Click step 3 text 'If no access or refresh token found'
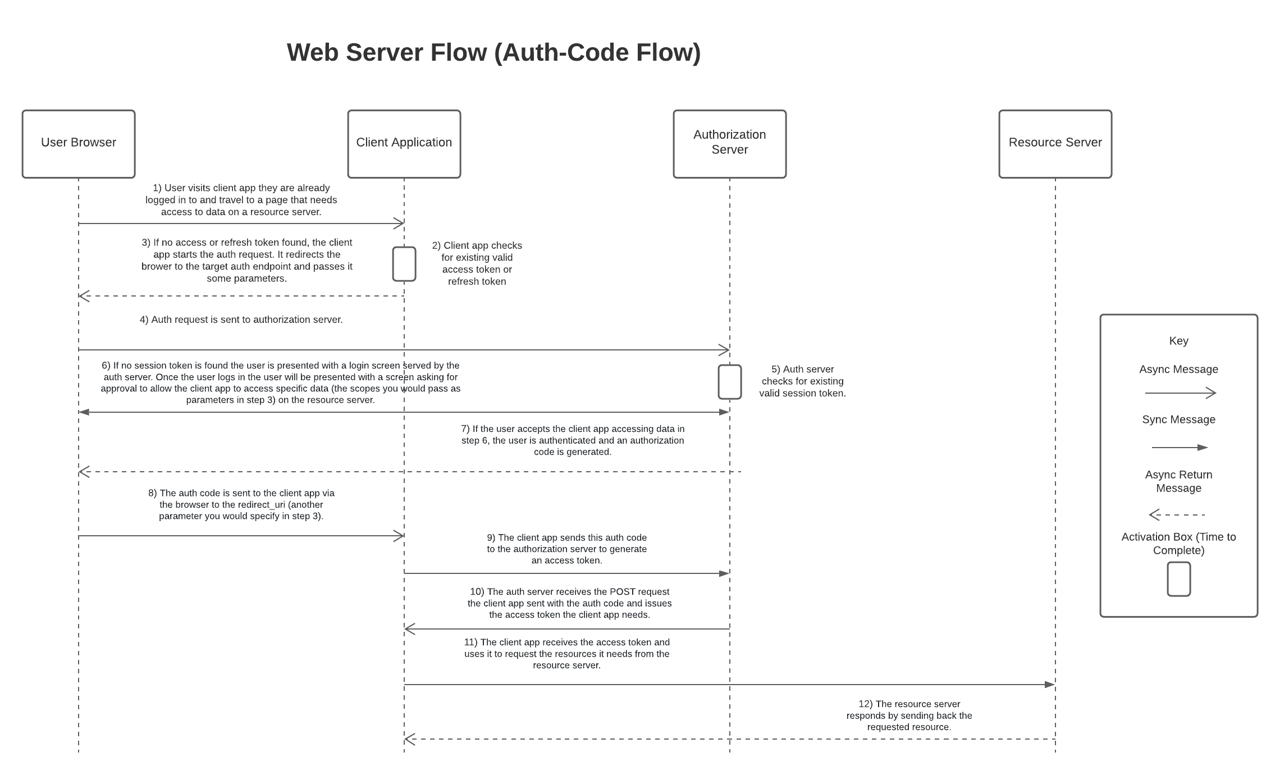 point(247,261)
